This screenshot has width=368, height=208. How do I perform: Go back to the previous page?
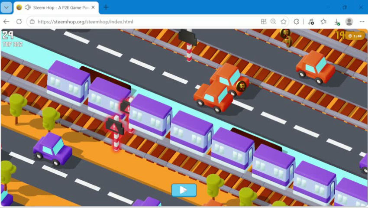[6, 22]
